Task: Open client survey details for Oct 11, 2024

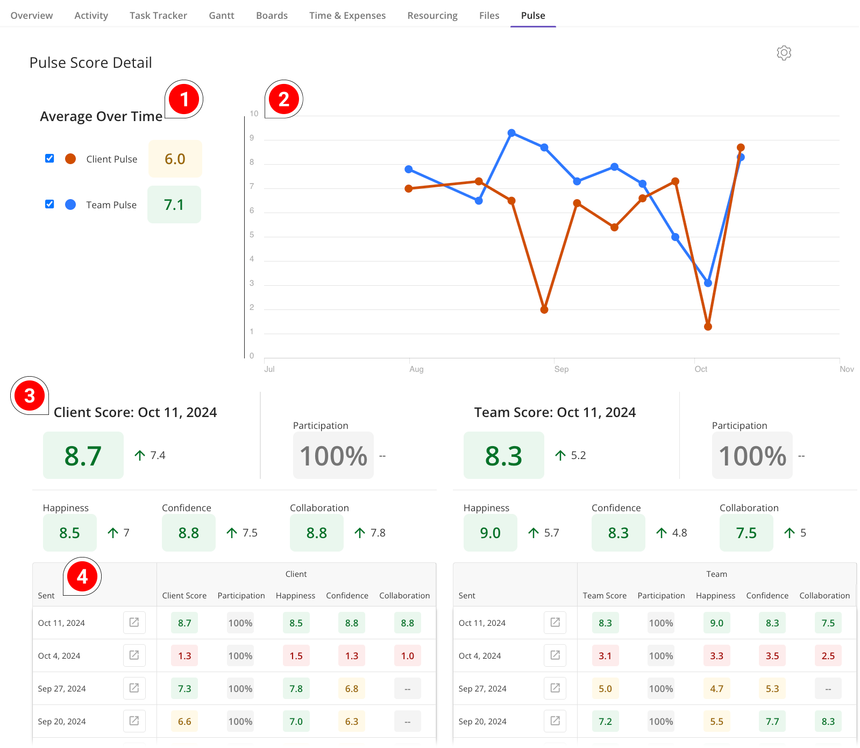Action: (x=134, y=623)
